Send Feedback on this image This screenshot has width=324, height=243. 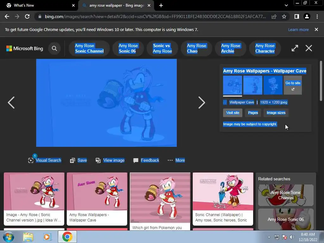coord(146,160)
